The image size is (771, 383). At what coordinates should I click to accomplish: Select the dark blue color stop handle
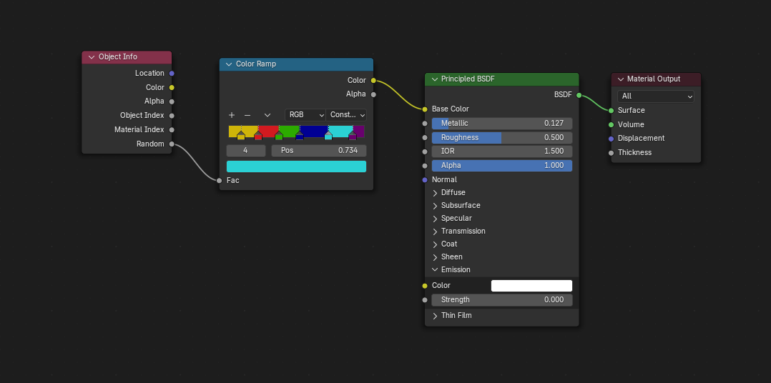click(x=300, y=136)
